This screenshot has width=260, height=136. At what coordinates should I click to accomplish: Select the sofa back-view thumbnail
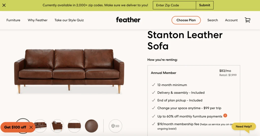[x=74, y=126]
